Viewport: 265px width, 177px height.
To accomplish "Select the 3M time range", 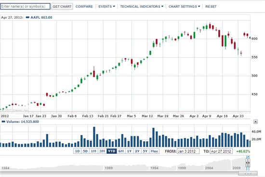I will click(102, 151).
